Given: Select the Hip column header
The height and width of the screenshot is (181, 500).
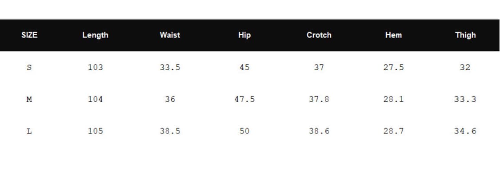Looking at the screenshot, I should [x=244, y=35].
